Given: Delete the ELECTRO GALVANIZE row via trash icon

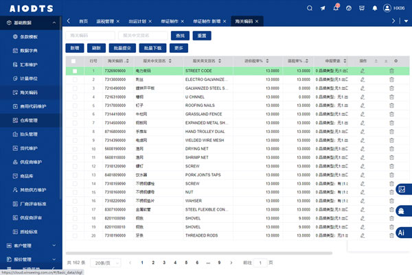Looking at the screenshot, I should click(391, 80).
